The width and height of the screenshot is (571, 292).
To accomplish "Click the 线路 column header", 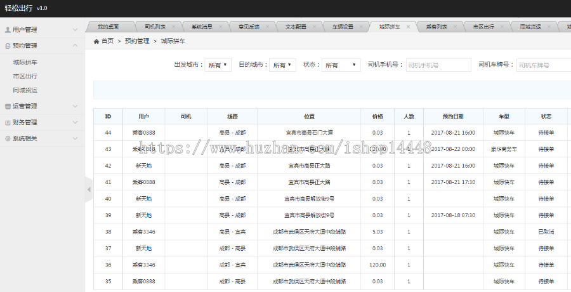I will click(232, 116).
